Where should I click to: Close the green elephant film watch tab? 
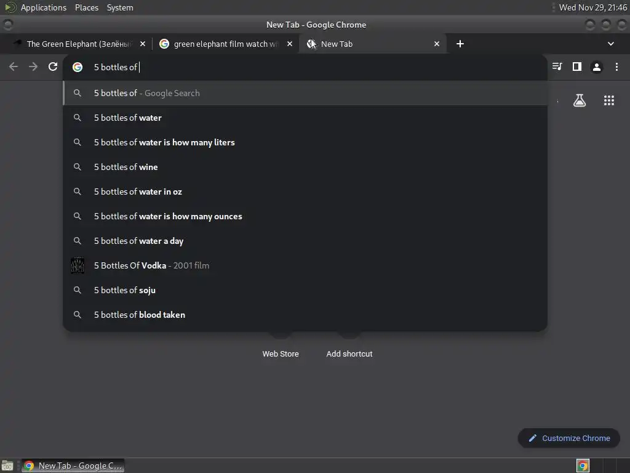pos(290,44)
